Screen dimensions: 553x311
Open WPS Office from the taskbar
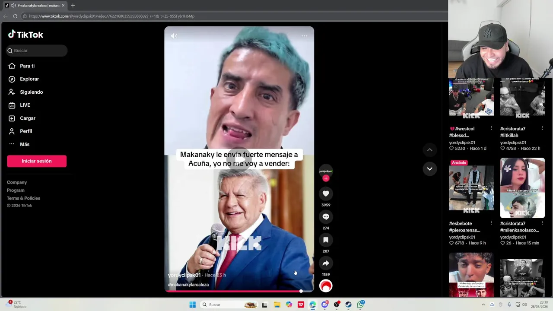(301, 305)
